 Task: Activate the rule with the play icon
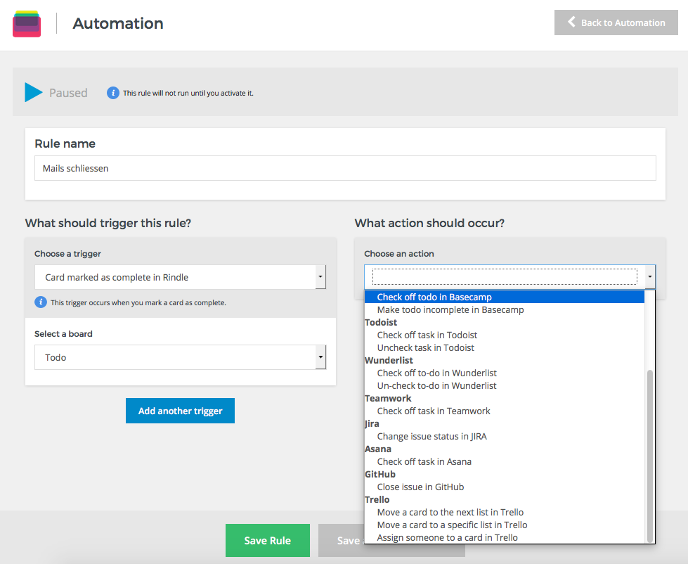click(x=33, y=92)
